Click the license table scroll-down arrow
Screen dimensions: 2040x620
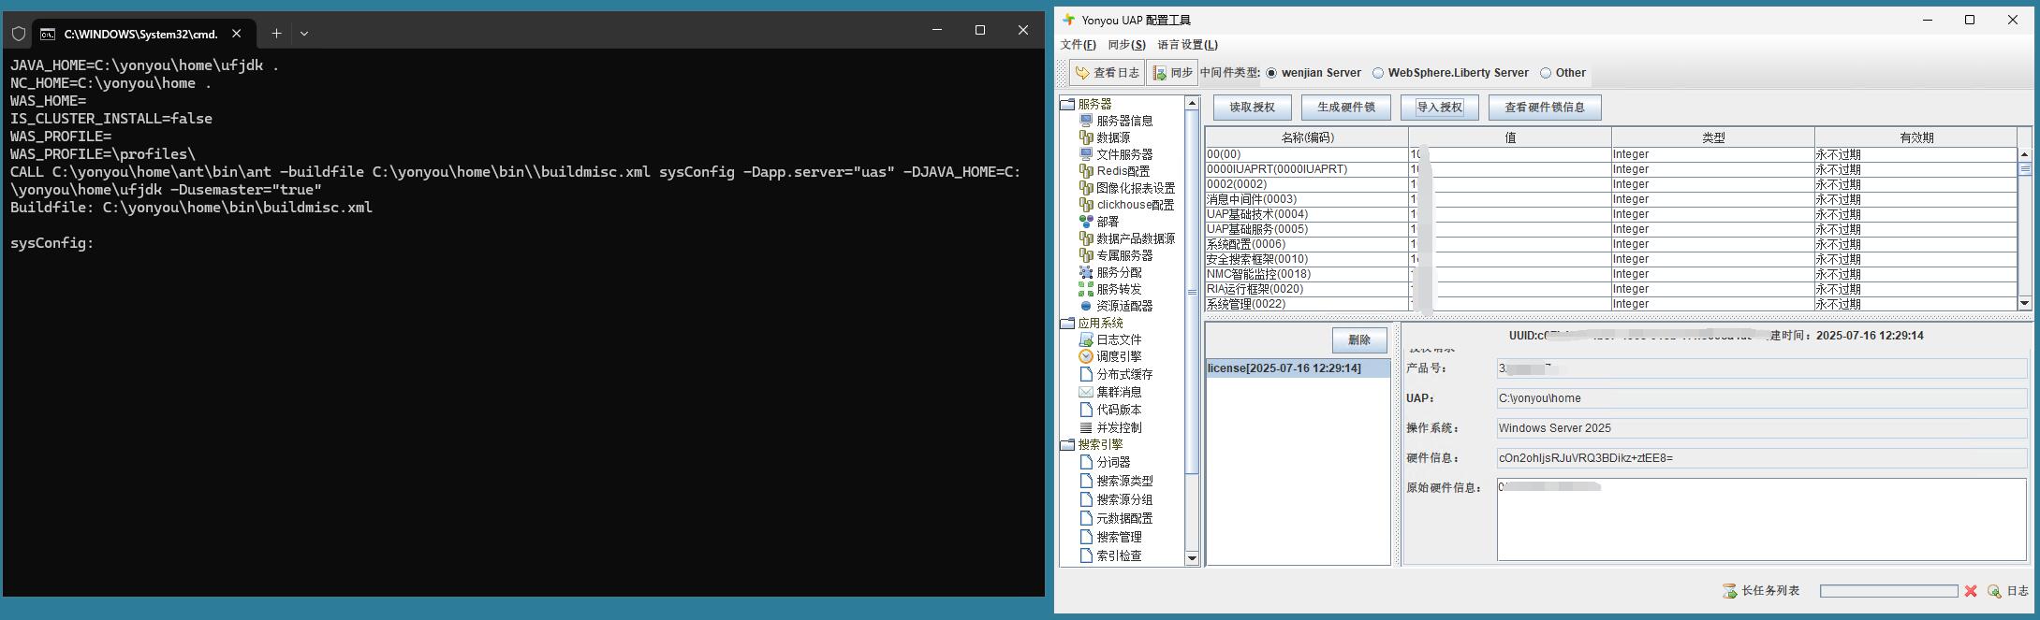point(2025,303)
